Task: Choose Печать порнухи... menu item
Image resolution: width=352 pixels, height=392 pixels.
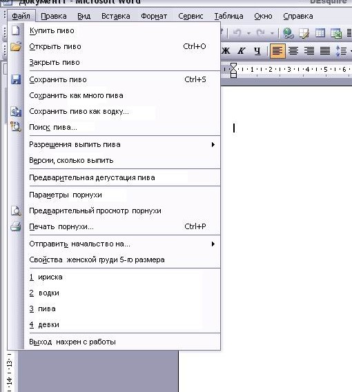Action: pos(122,226)
